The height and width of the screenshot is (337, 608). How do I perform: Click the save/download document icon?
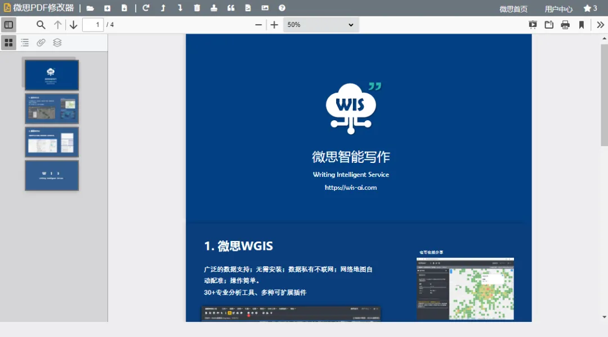tap(124, 8)
